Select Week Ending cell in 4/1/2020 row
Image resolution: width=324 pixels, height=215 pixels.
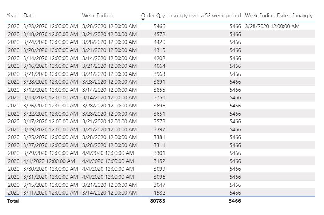click(x=108, y=161)
